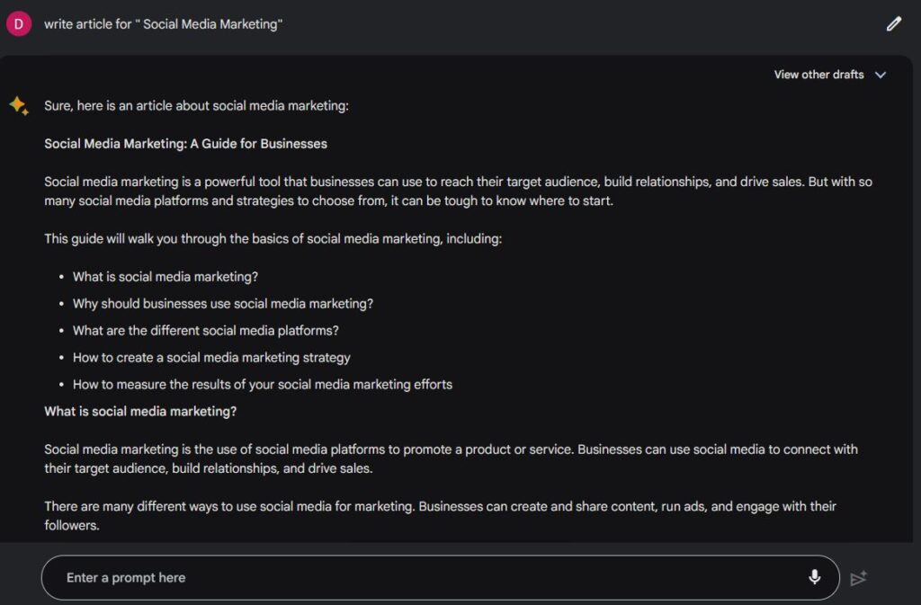Screen dimensions: 921x605
Task: Click the bold article title A Guide for Businesses
Action: [x=185, y=144]
